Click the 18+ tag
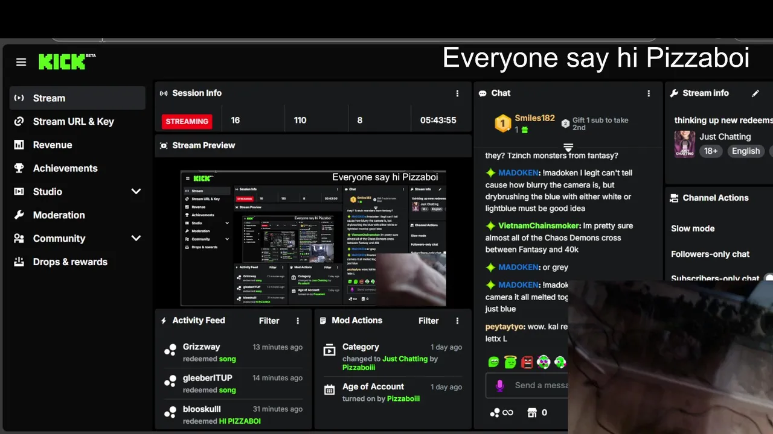 [x=711, y=151]
